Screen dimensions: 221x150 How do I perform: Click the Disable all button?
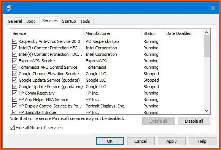click(x=194, y=121)
